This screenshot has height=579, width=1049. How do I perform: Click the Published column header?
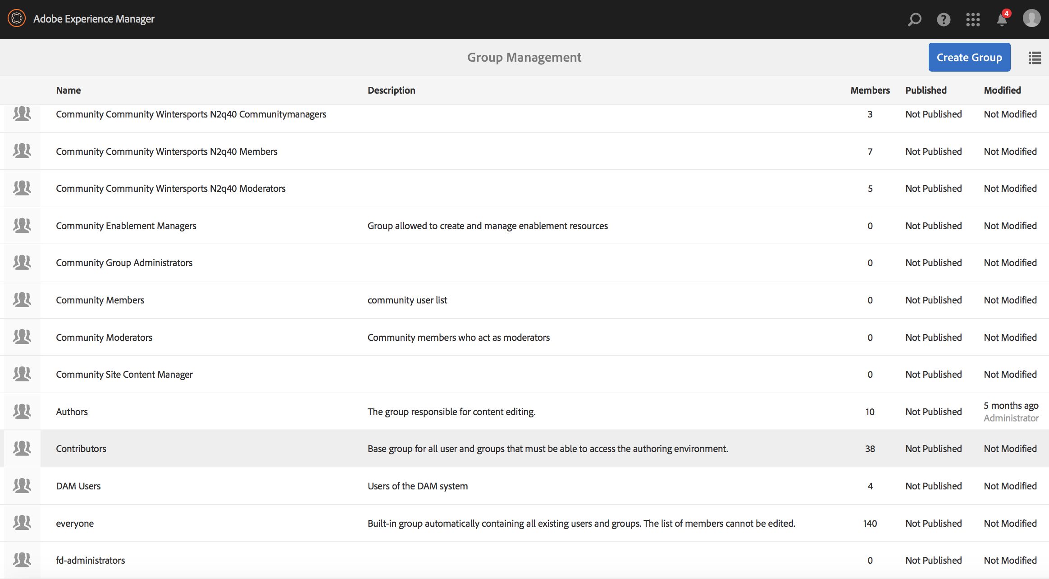point(926,90)
